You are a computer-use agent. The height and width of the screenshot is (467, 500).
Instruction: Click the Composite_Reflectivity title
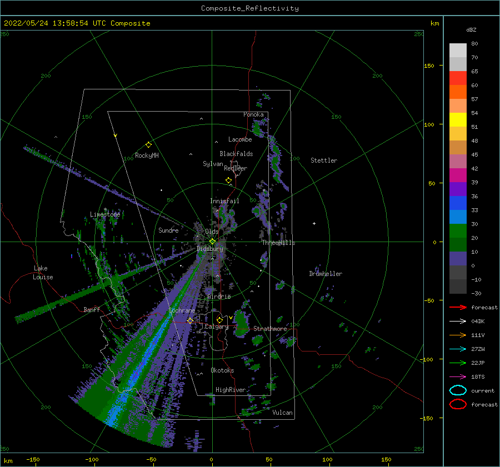click(x=250, y=8)
